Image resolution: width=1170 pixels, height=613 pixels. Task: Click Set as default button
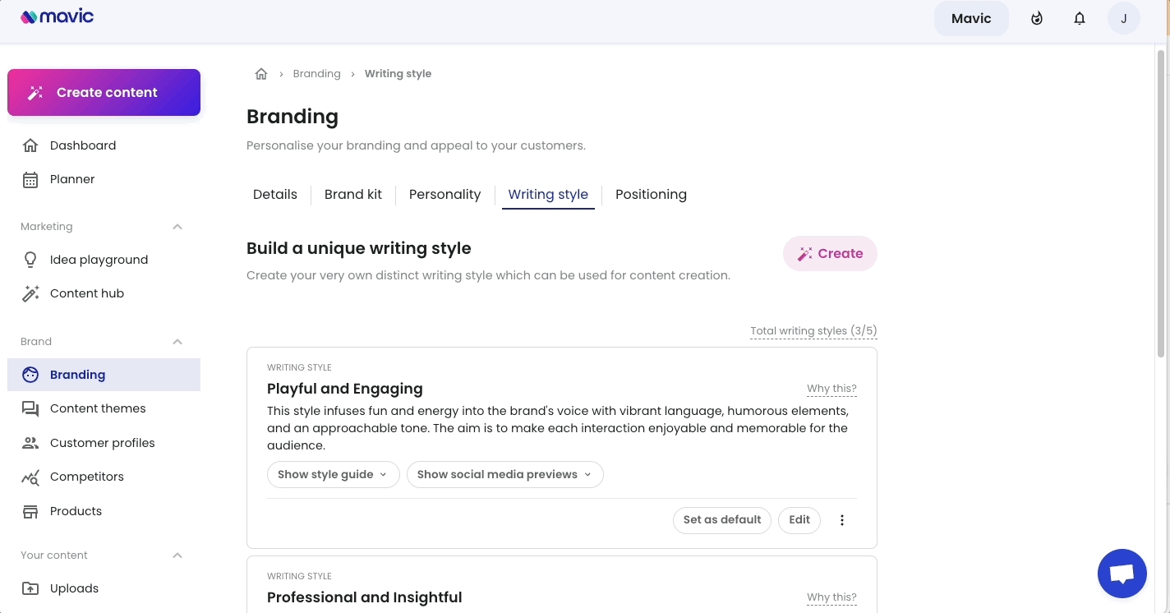pos(722,520)
